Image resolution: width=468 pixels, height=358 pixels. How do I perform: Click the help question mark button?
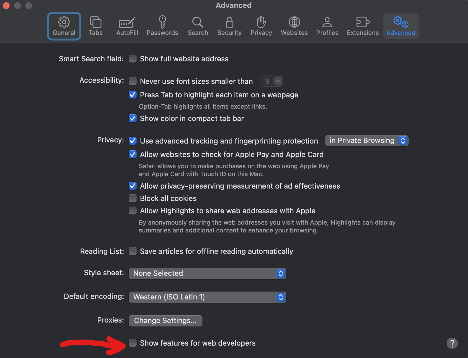[x=452, y=343]
